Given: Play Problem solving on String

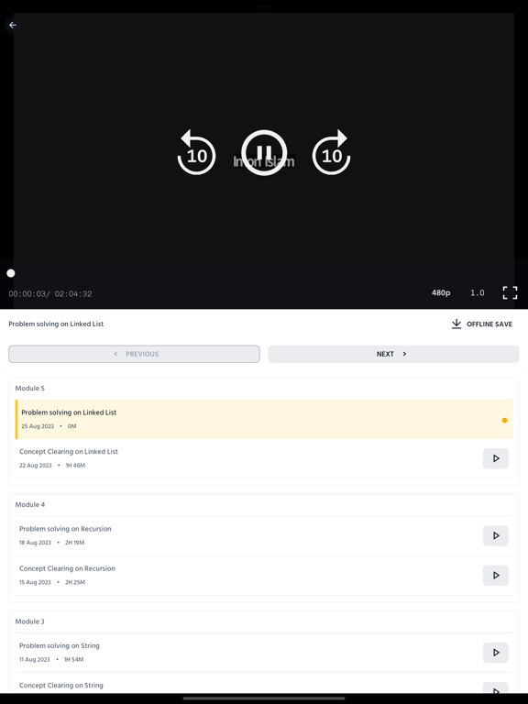Looking at the screenshot, I should 496,653.
